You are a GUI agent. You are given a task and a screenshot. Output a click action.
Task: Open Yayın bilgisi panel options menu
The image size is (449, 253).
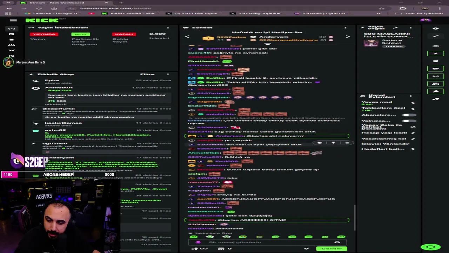coord(410,28)
